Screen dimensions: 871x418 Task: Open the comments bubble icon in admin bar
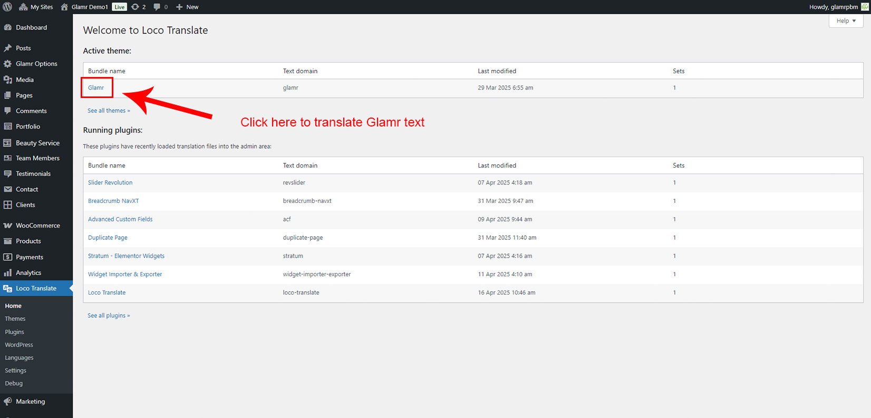(x=157, y=7)
